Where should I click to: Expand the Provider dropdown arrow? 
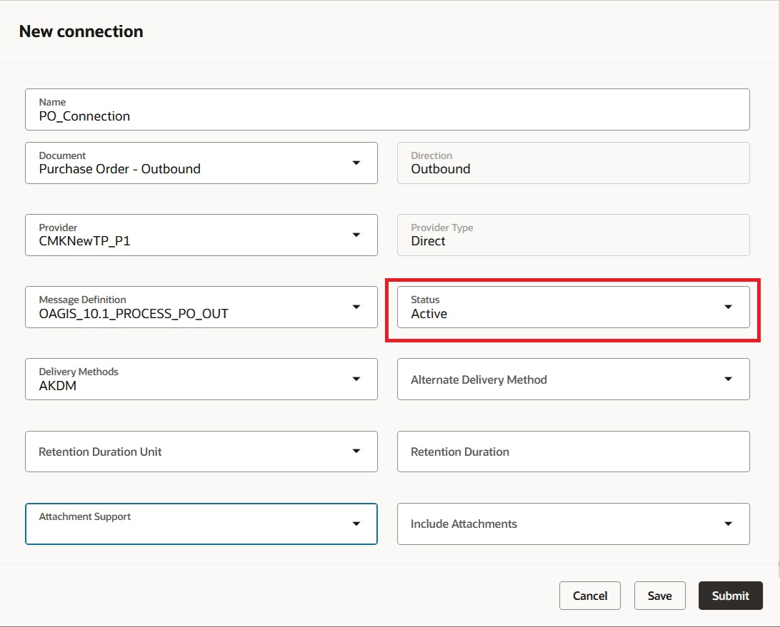pos(356,235)
